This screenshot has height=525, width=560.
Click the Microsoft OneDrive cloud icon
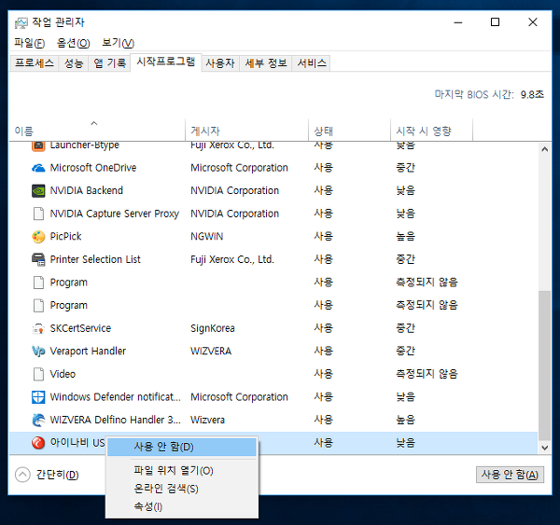pos(38,168)
